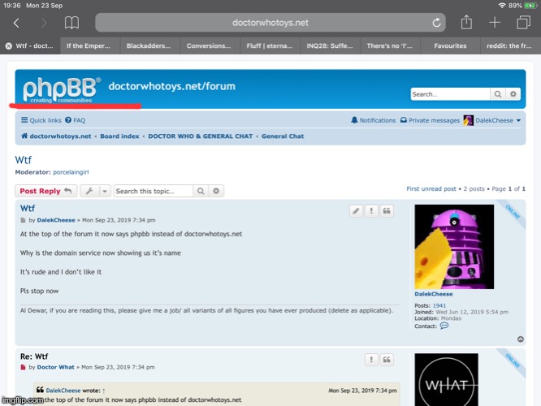Open Notifications bell

[x=373, y=120]
